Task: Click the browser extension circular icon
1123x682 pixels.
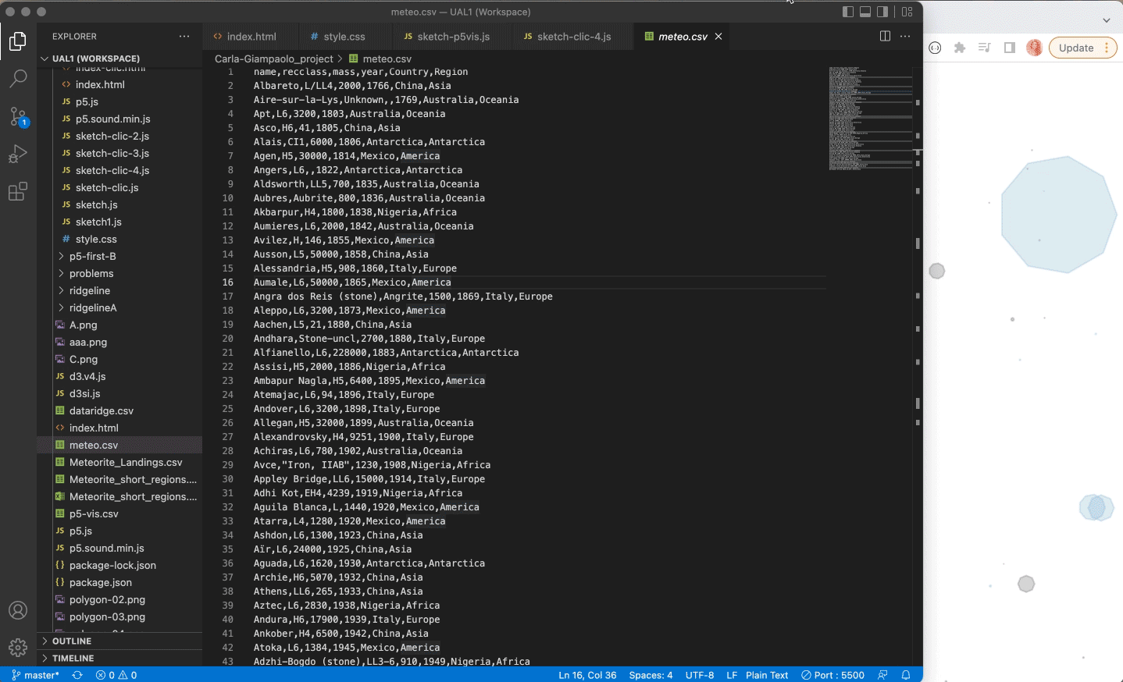Action: pyautogui.click(x=935, y=48)
